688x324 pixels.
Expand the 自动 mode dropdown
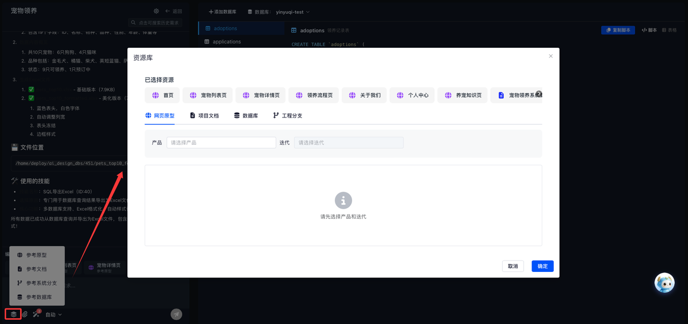pyautogui.click(x=54, y=315)
